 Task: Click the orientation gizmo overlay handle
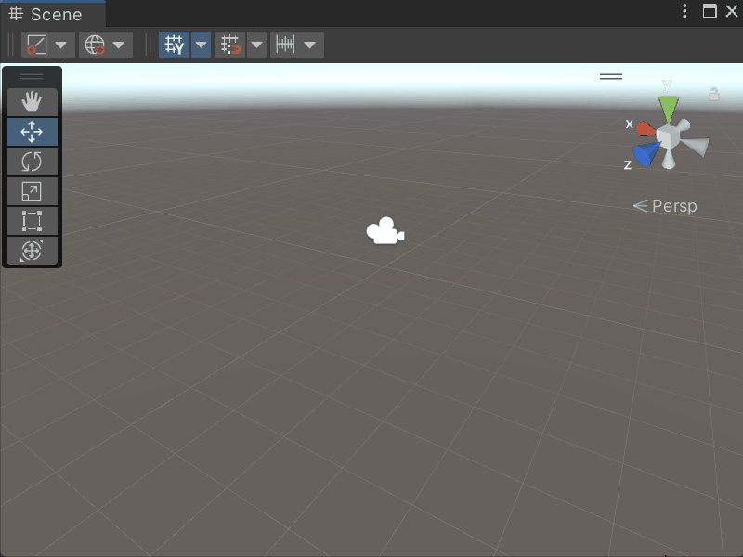click(x=611, y=76)
